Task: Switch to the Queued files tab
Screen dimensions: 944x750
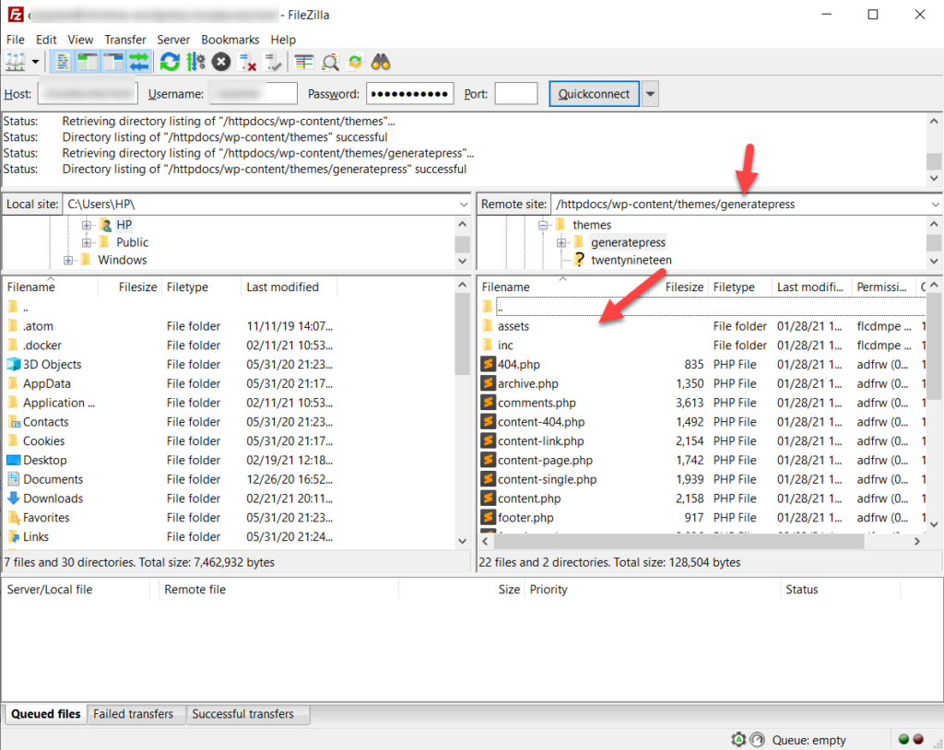Action: (x=46, y=714)
